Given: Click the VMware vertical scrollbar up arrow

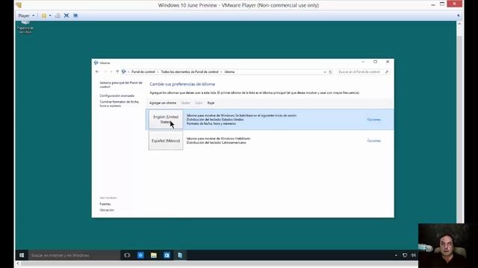Looking at the screenshot, I should 459,24.
